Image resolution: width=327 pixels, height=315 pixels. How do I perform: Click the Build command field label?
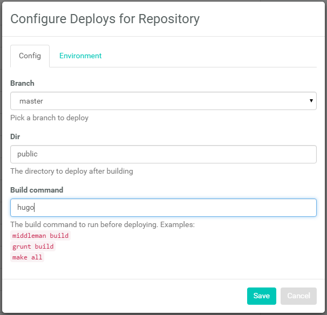pyautogui.click(x=37, y=190)
